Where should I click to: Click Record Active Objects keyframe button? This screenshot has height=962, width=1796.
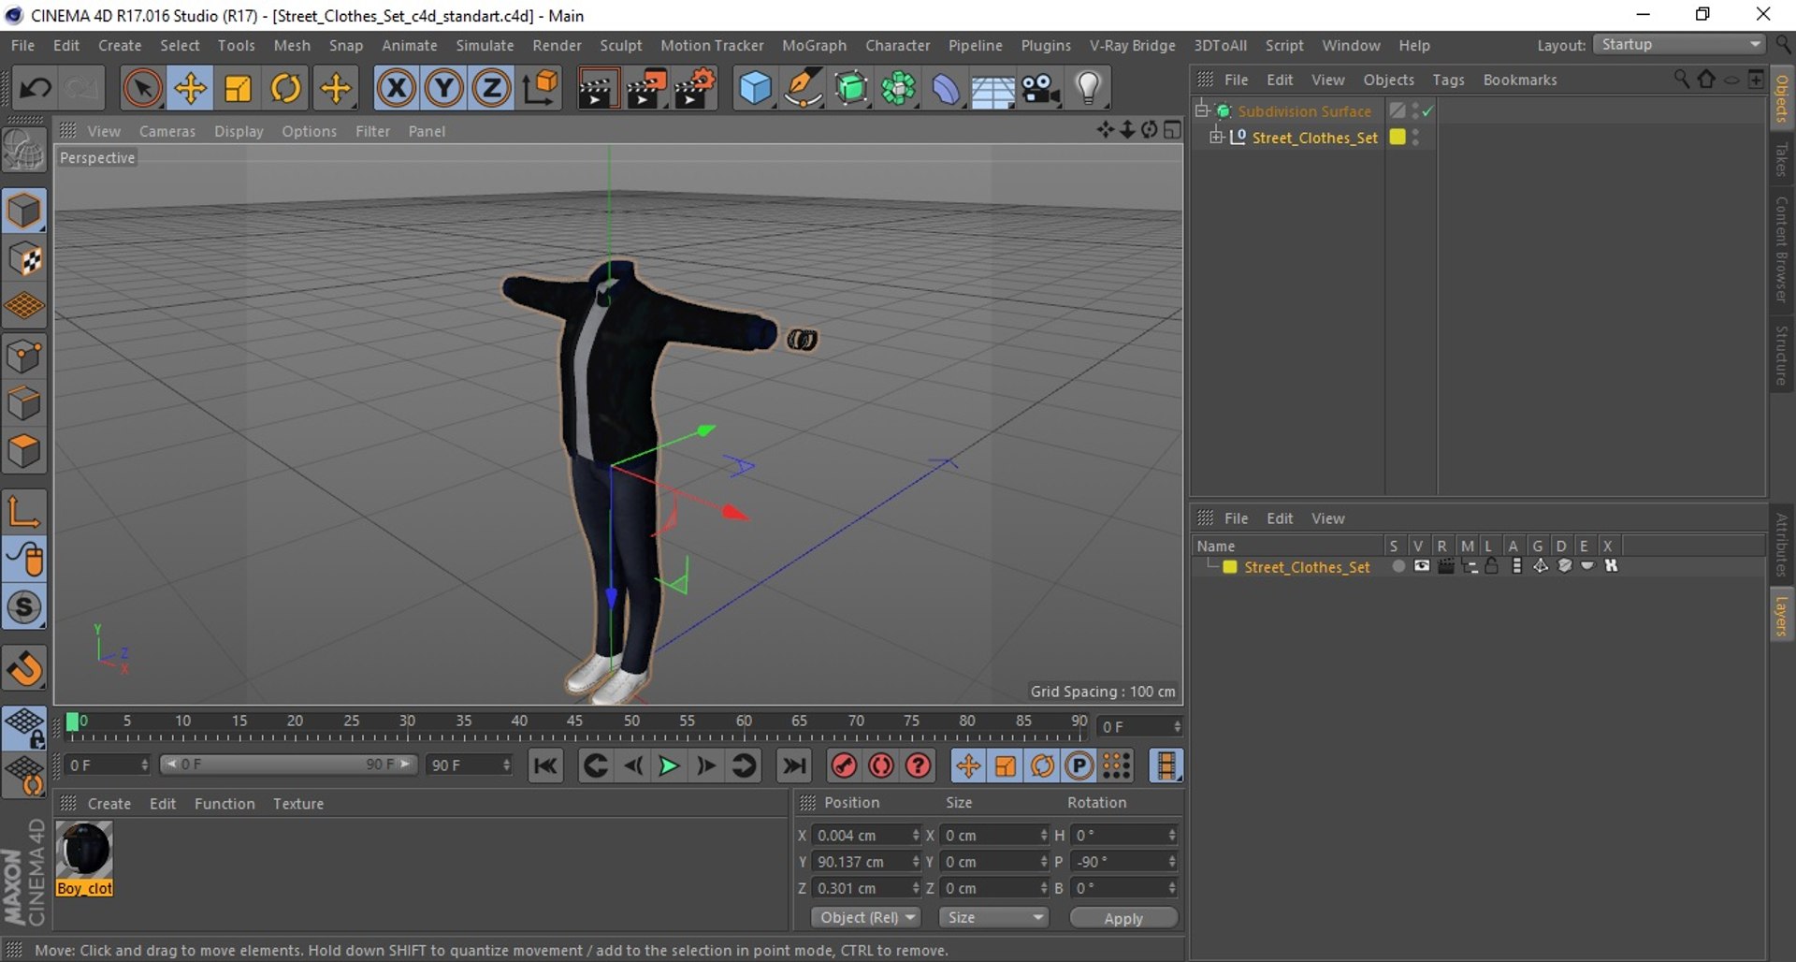844,766
